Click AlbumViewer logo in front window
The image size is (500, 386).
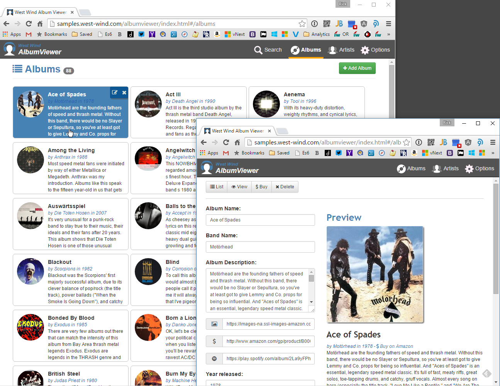click(229, 168)
